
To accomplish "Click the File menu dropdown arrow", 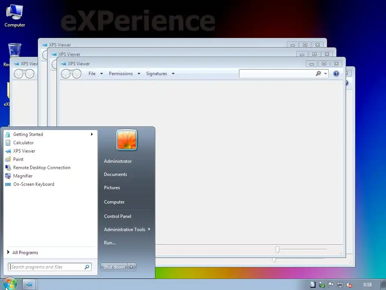I will [x=101, y=74].
